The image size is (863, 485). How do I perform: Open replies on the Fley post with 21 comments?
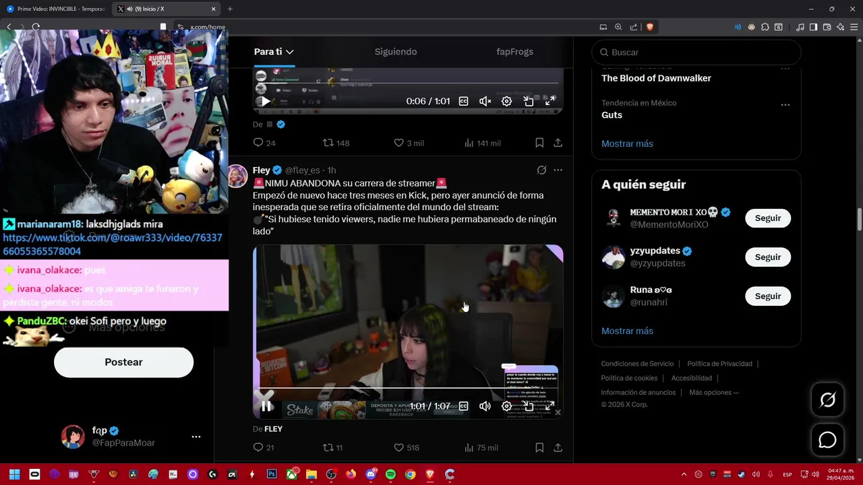pyautogui.click(x=263, y=447)
